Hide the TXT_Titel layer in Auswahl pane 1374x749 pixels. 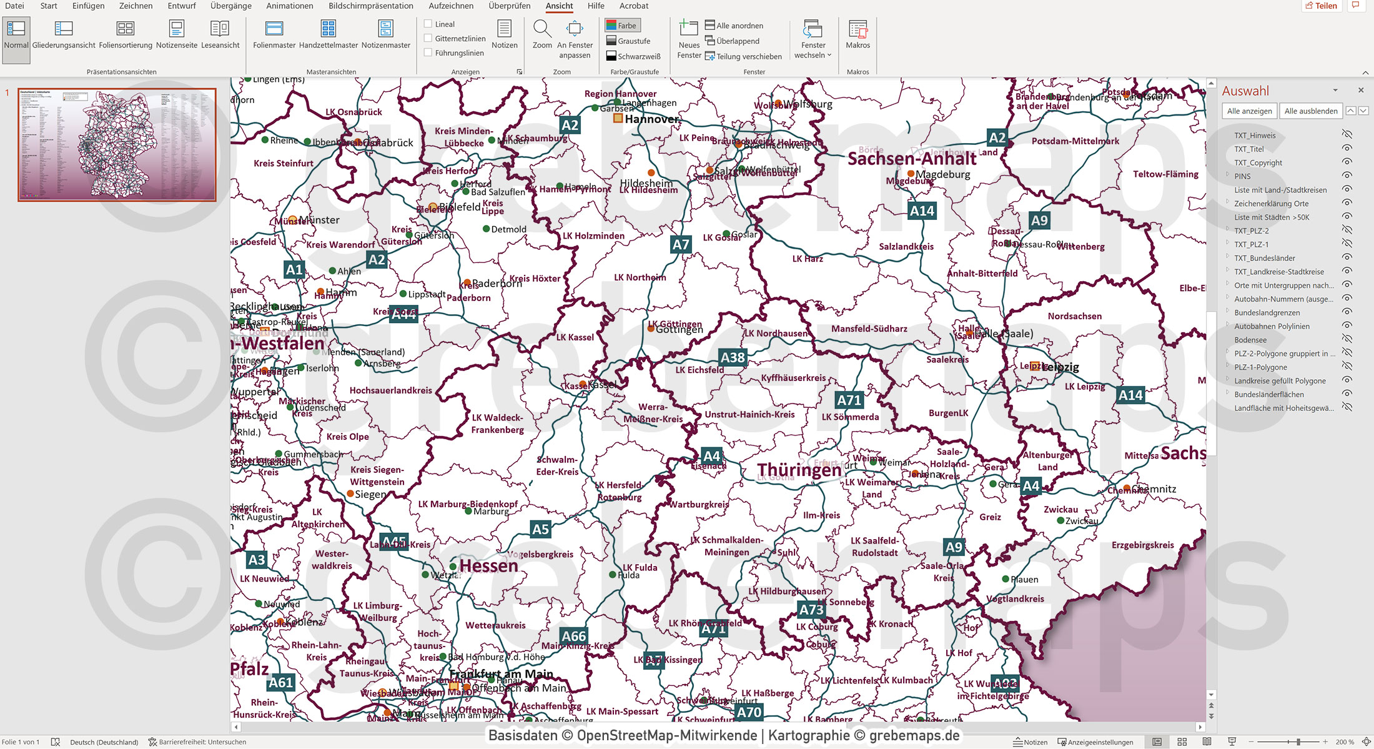coord(1346,149)
